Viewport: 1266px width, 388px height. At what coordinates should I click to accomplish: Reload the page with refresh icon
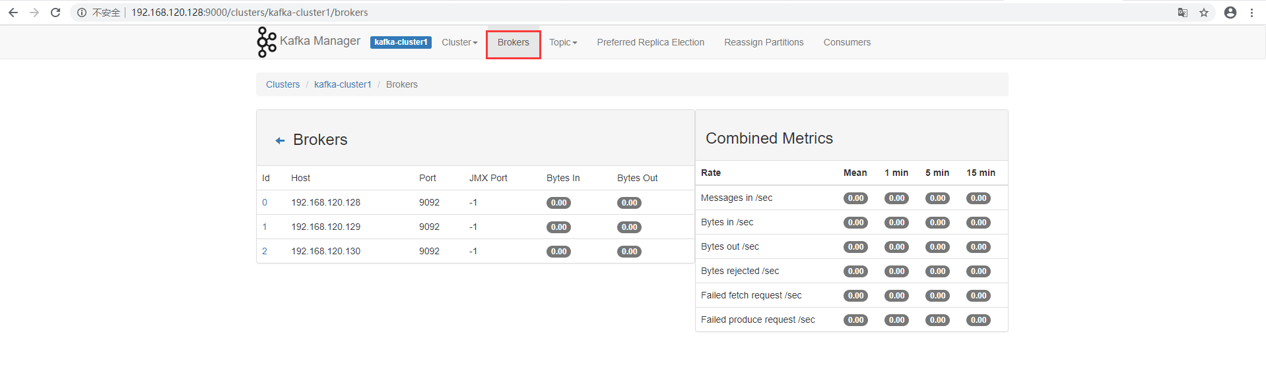point(55,13)
